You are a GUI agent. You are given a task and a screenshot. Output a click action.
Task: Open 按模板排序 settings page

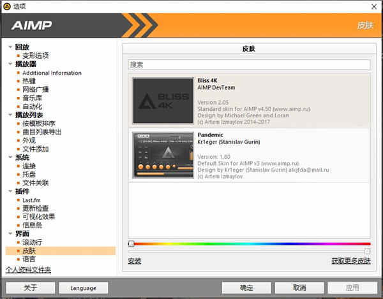click(x=39, y=124)
